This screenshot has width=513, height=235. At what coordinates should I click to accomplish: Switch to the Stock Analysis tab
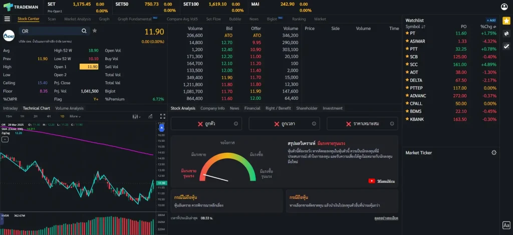183,108
